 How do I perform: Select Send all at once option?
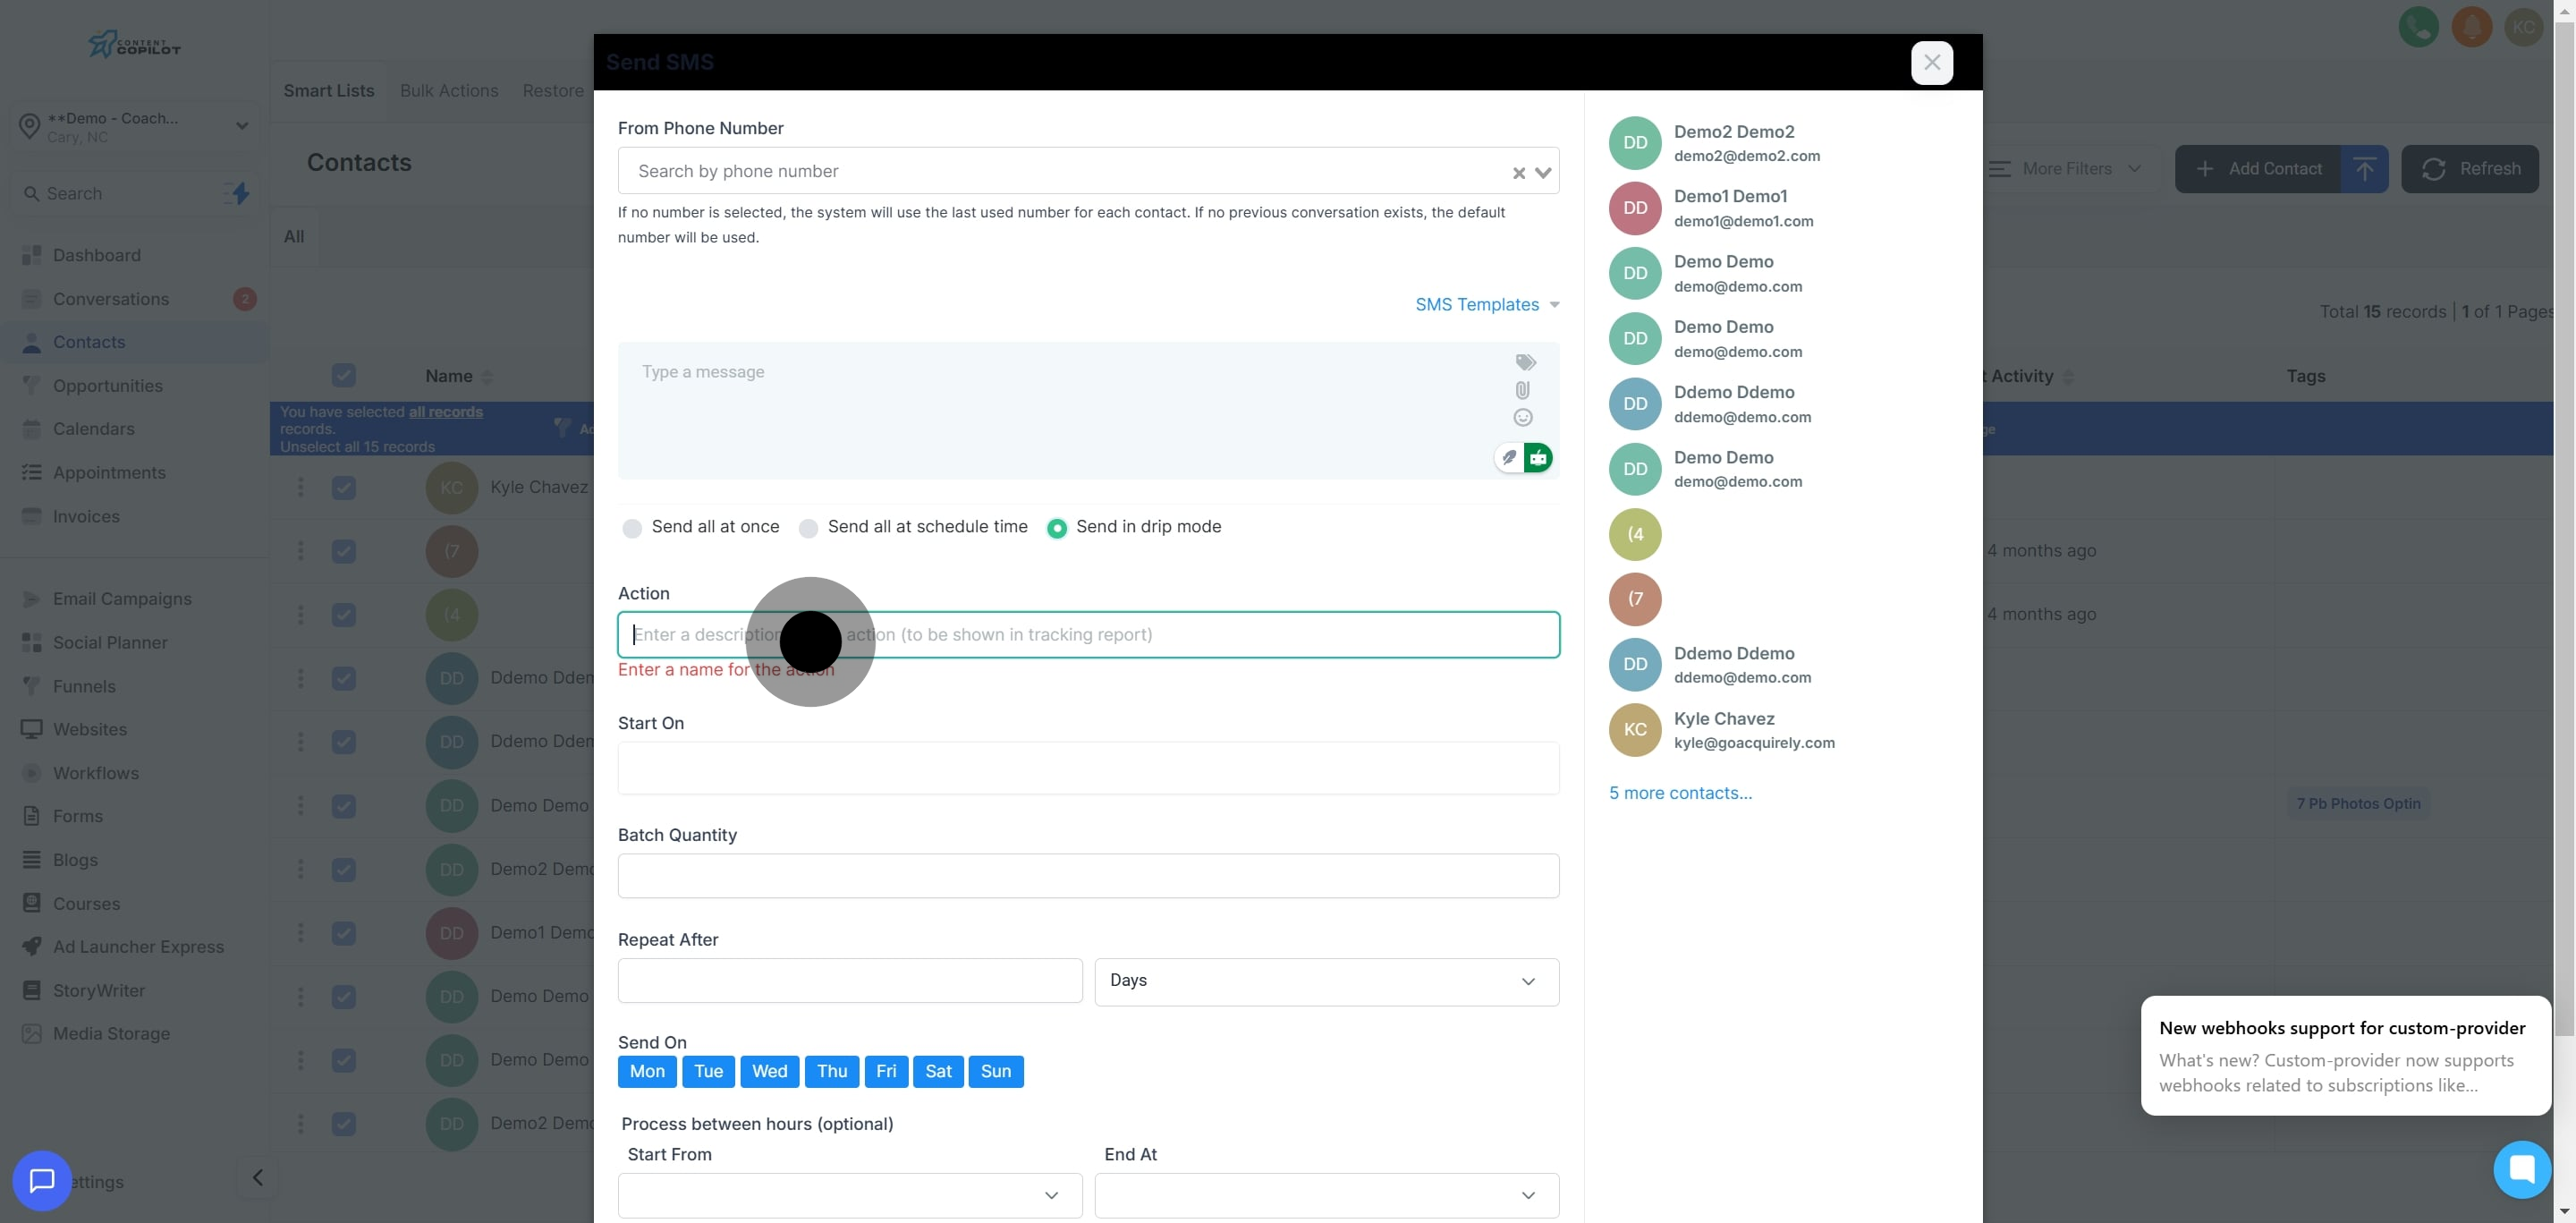tap(632, 528)
